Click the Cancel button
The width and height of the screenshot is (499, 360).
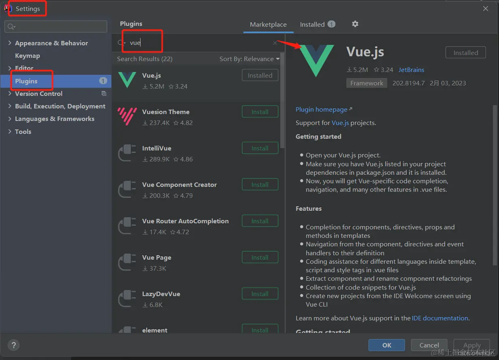[x=429, y=345]
